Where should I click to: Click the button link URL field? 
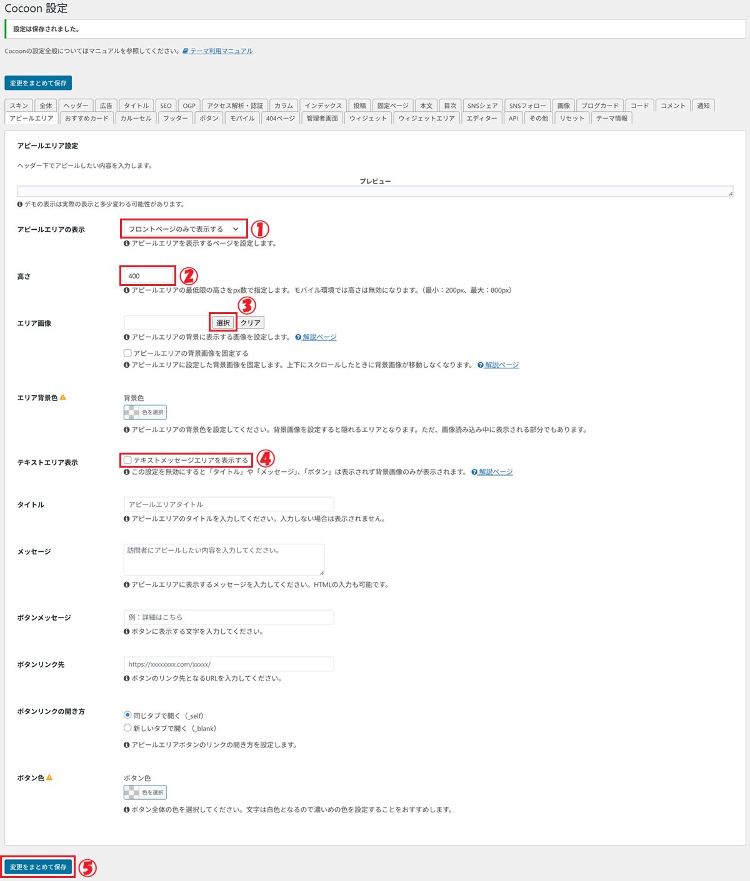click(229, 664)
